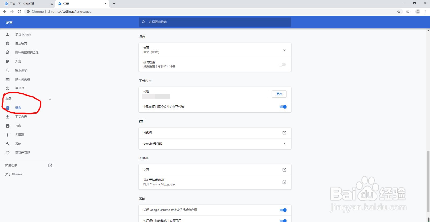Click the 在设置中搜索 search field

[215, 22]
